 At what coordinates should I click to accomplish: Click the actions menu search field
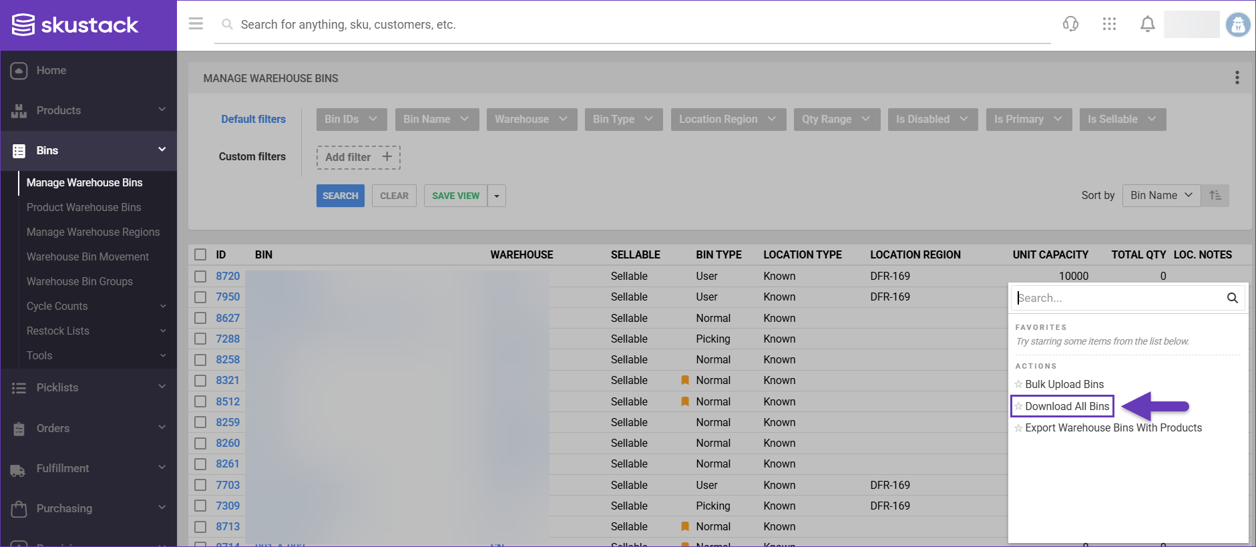1118,298
